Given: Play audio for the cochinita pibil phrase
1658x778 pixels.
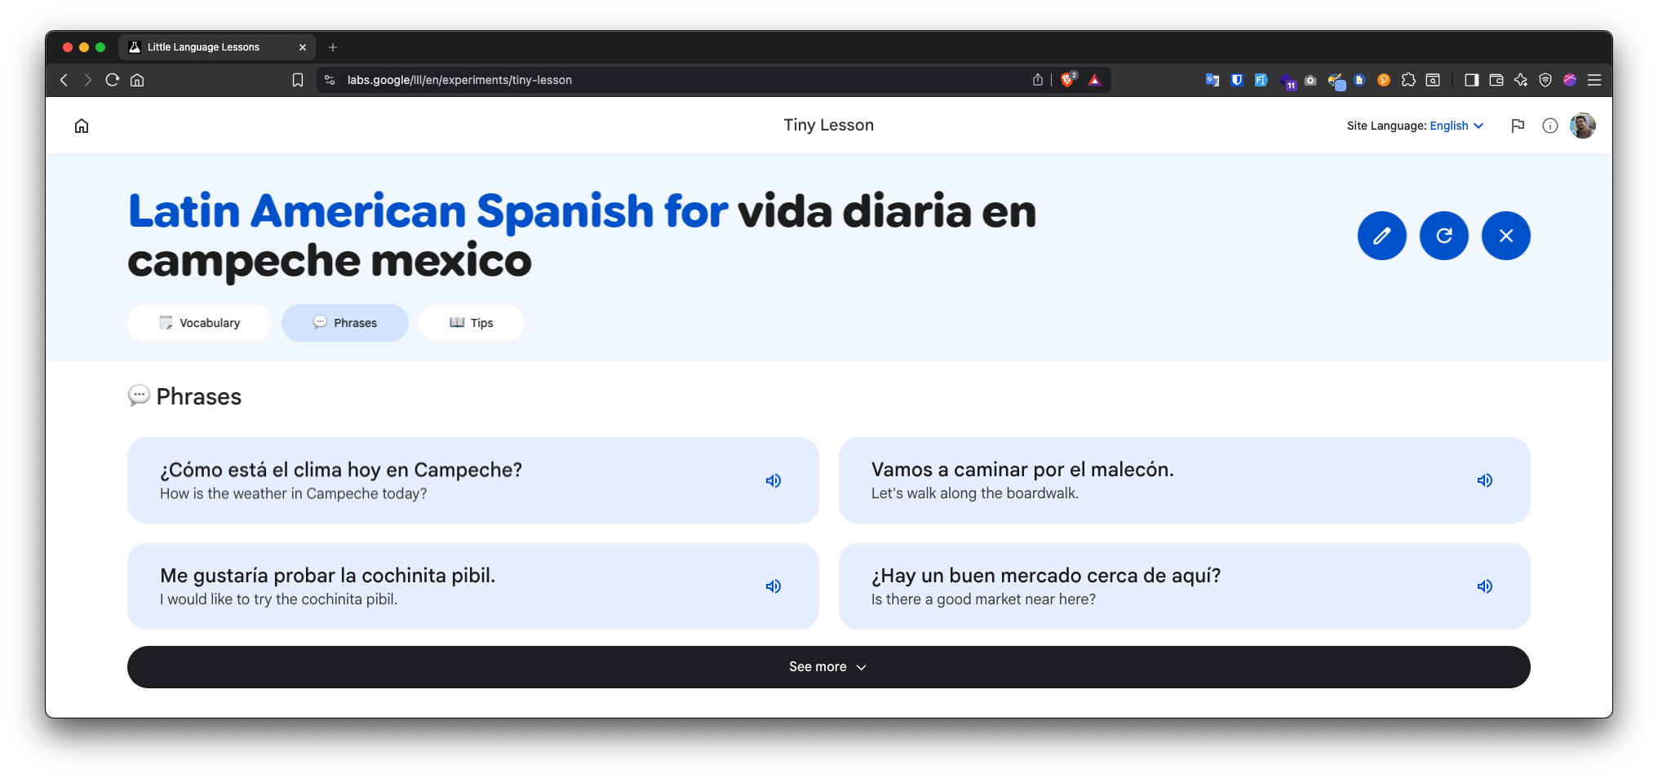Looking at the screenshot, I should click(x=773, y=586).
